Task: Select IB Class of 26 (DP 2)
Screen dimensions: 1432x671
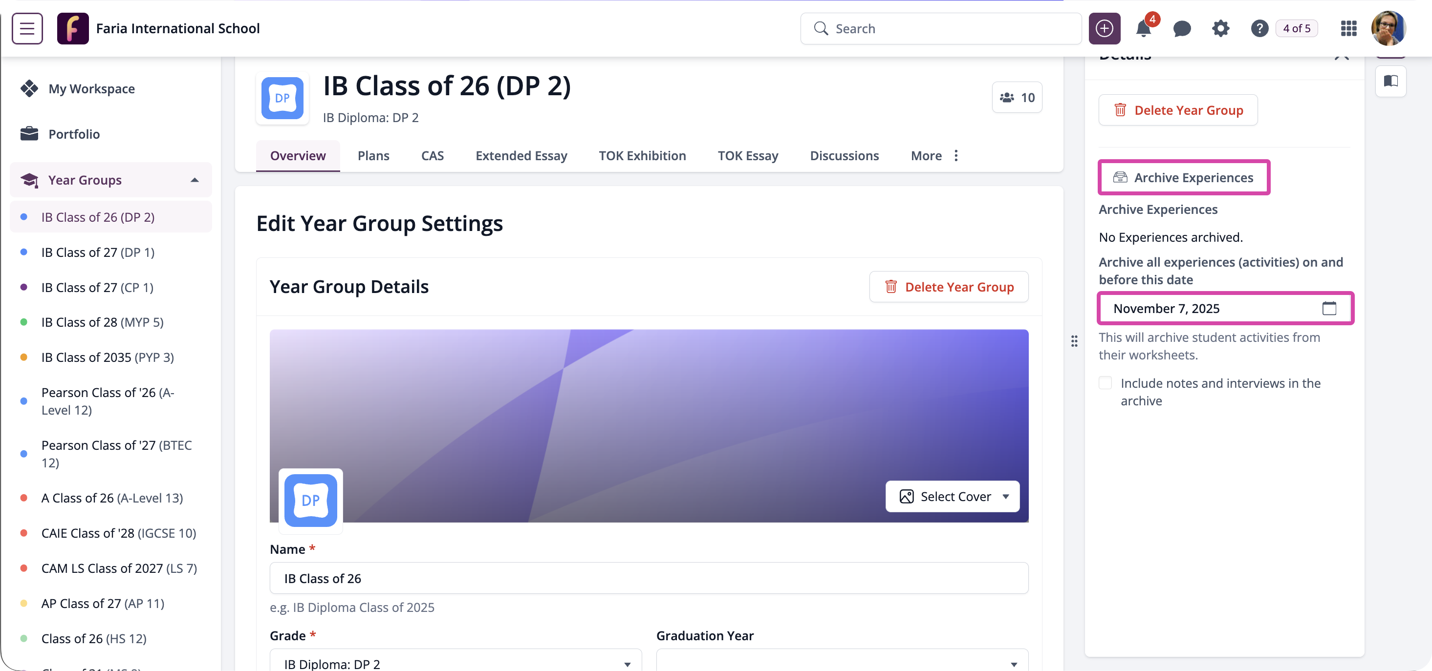Action: point(111,217)
